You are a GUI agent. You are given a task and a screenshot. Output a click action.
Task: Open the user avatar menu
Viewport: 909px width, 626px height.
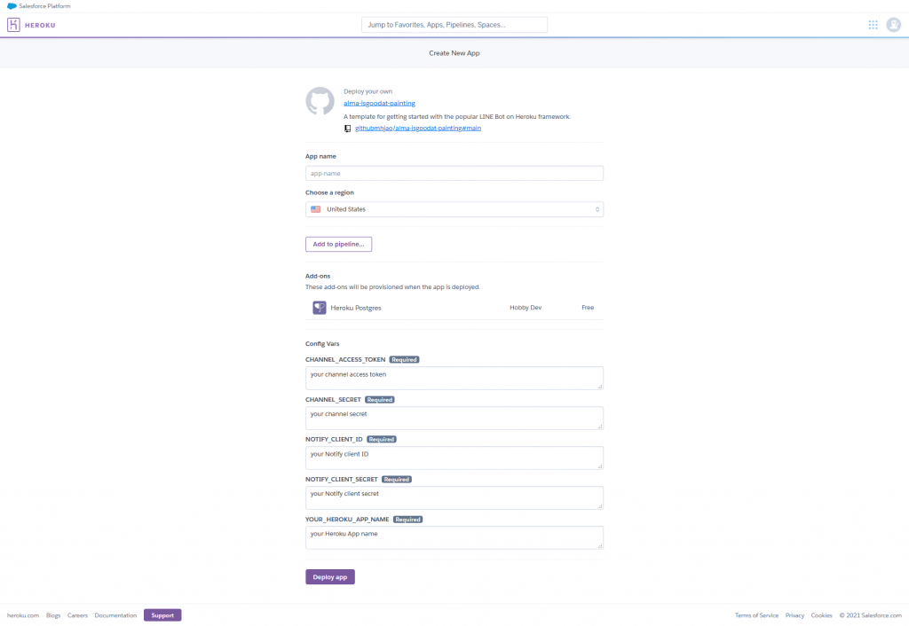pos(893,25)
